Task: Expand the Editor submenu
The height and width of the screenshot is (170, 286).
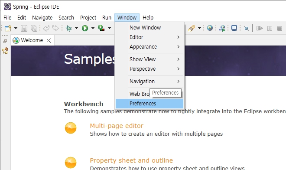Action: 149,37
